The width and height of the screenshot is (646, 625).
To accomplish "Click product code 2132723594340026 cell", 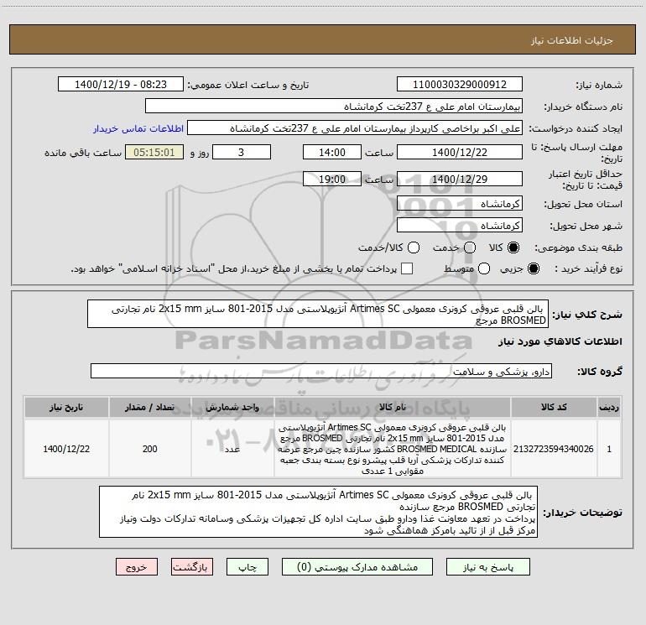I will tap(554, 449).
